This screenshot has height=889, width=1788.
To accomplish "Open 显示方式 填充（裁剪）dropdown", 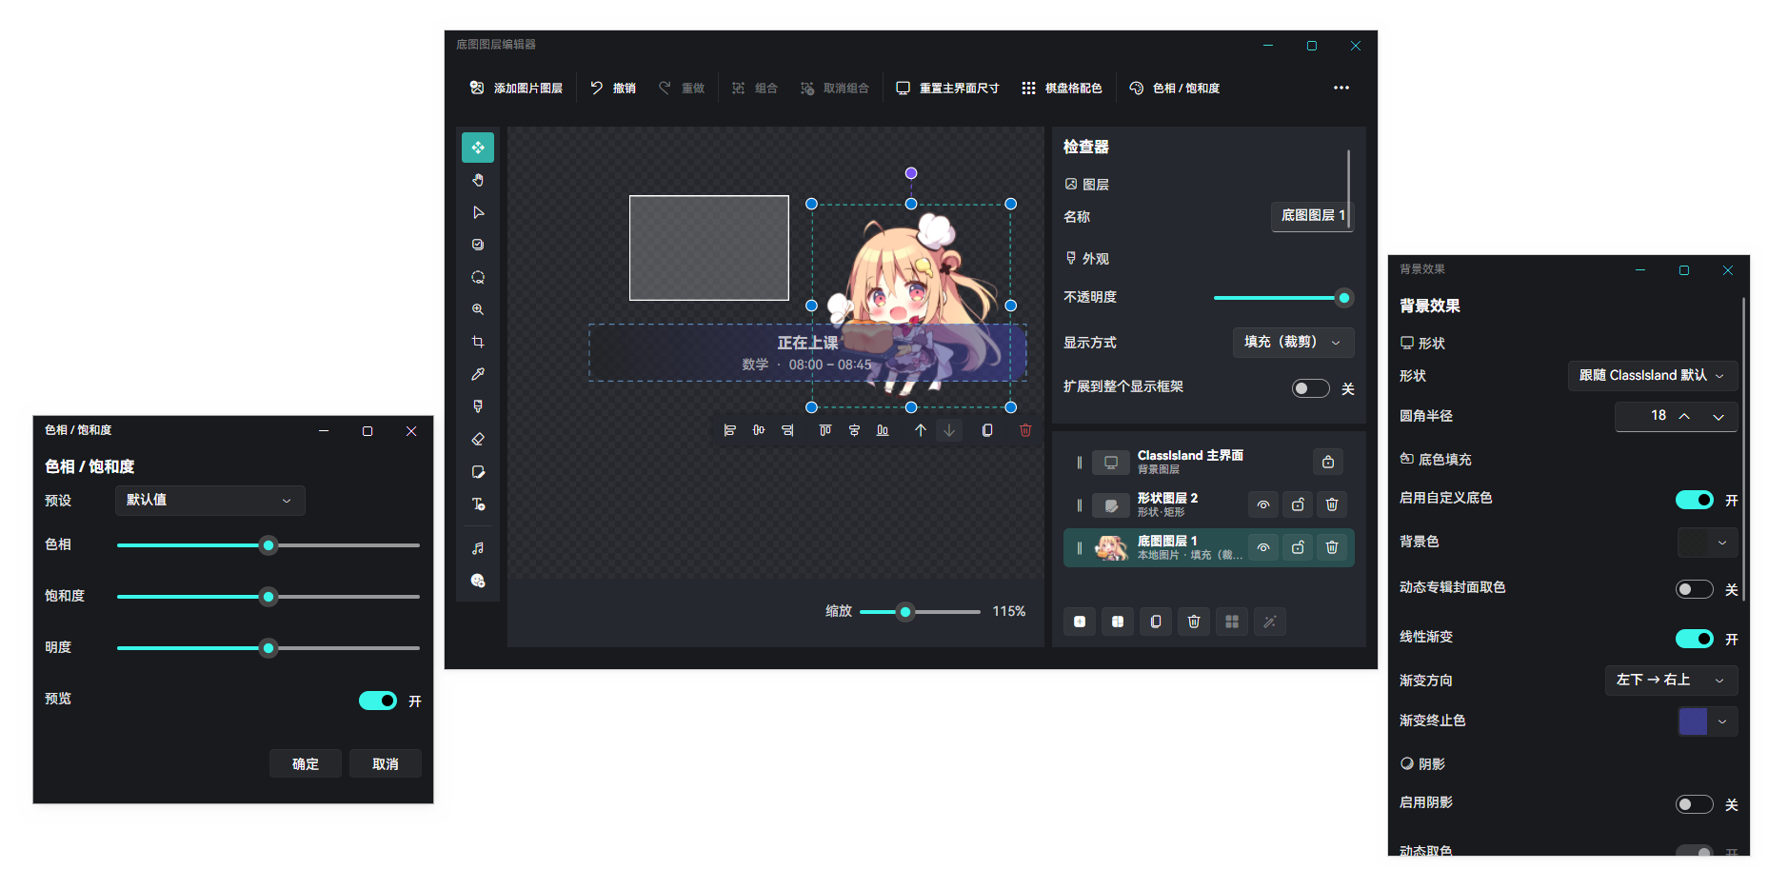I will tap(1294, 343).
